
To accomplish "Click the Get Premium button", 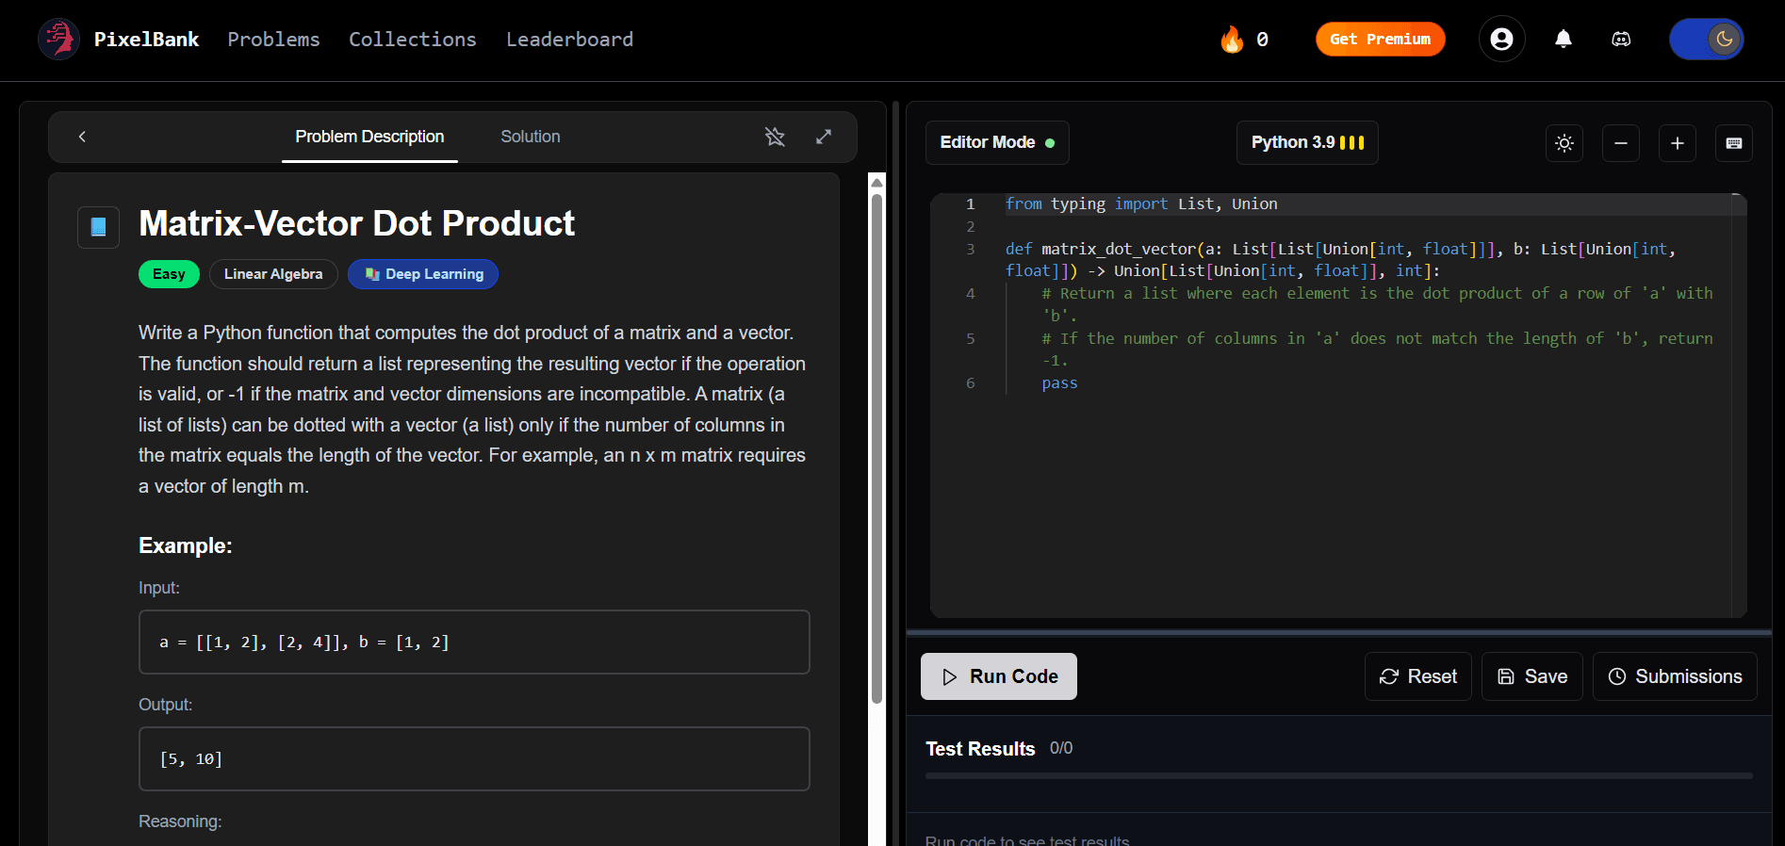I will point(1380,40).
